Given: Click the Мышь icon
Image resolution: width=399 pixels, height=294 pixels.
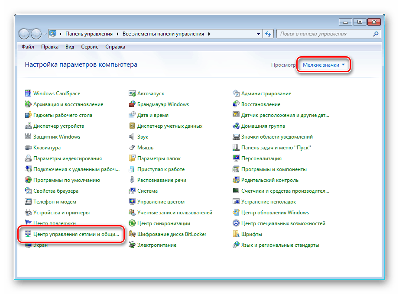Looking at the screenshot, I should pos(132,148).
